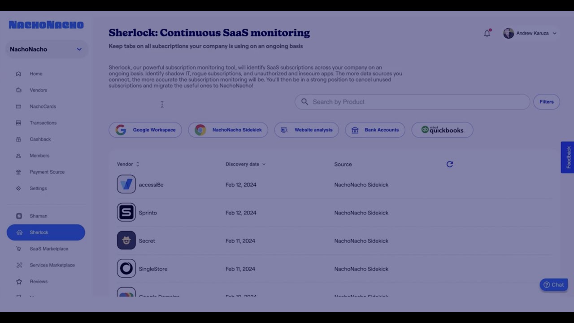Select the SingleStore vendor name
Screen dimensions: 574x323
click(x=153, y=269)
